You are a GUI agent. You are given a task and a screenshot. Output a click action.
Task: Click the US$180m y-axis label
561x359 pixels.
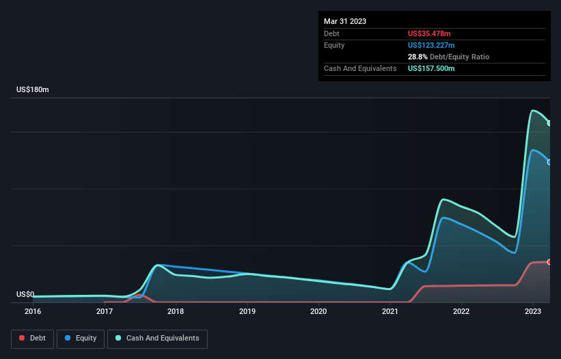click(x=33, y=89)
